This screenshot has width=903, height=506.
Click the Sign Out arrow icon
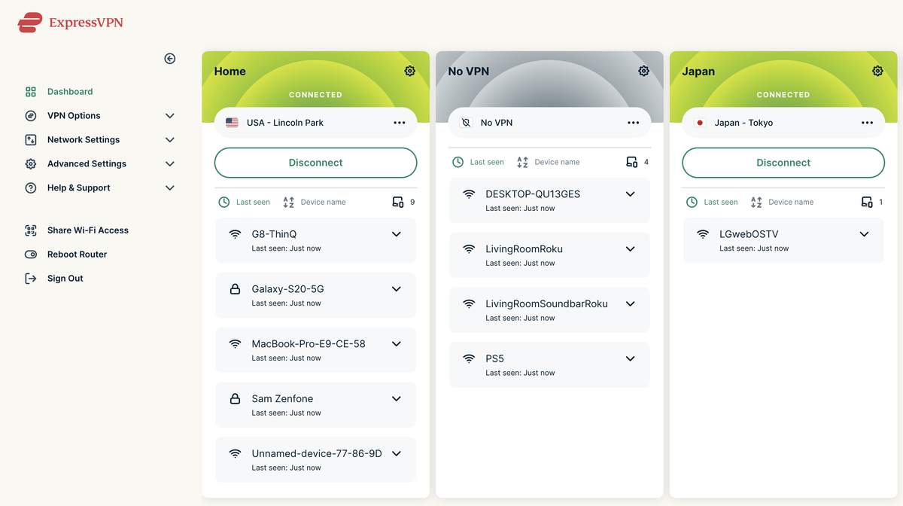coord(31,279)
